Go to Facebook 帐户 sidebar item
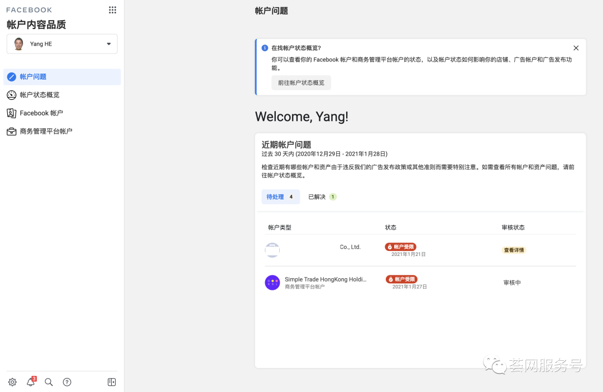The image size is (603, 392). click(41, 113)
